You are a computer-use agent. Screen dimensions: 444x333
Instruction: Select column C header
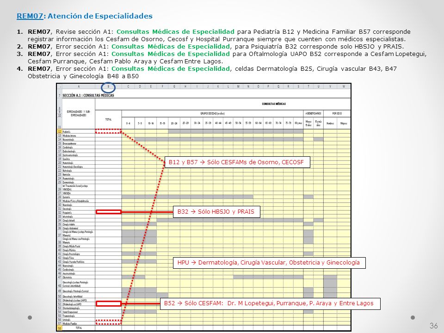point(128,86)
